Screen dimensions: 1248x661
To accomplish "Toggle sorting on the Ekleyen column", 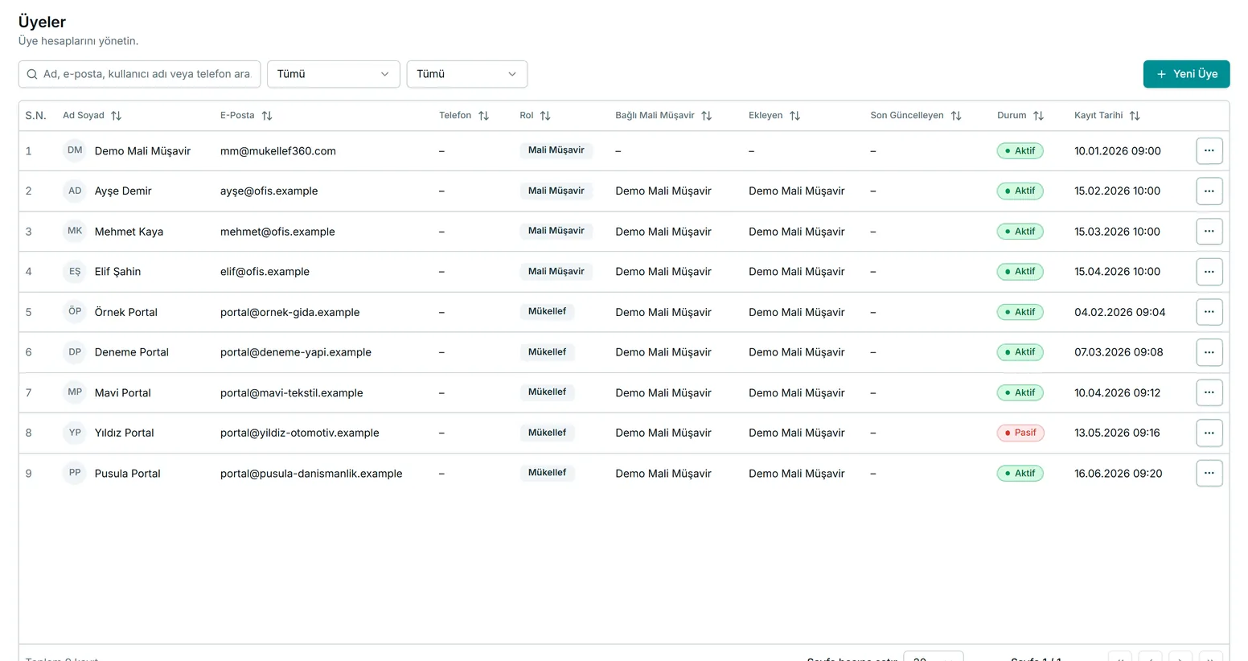I will [x=794, y=116].
